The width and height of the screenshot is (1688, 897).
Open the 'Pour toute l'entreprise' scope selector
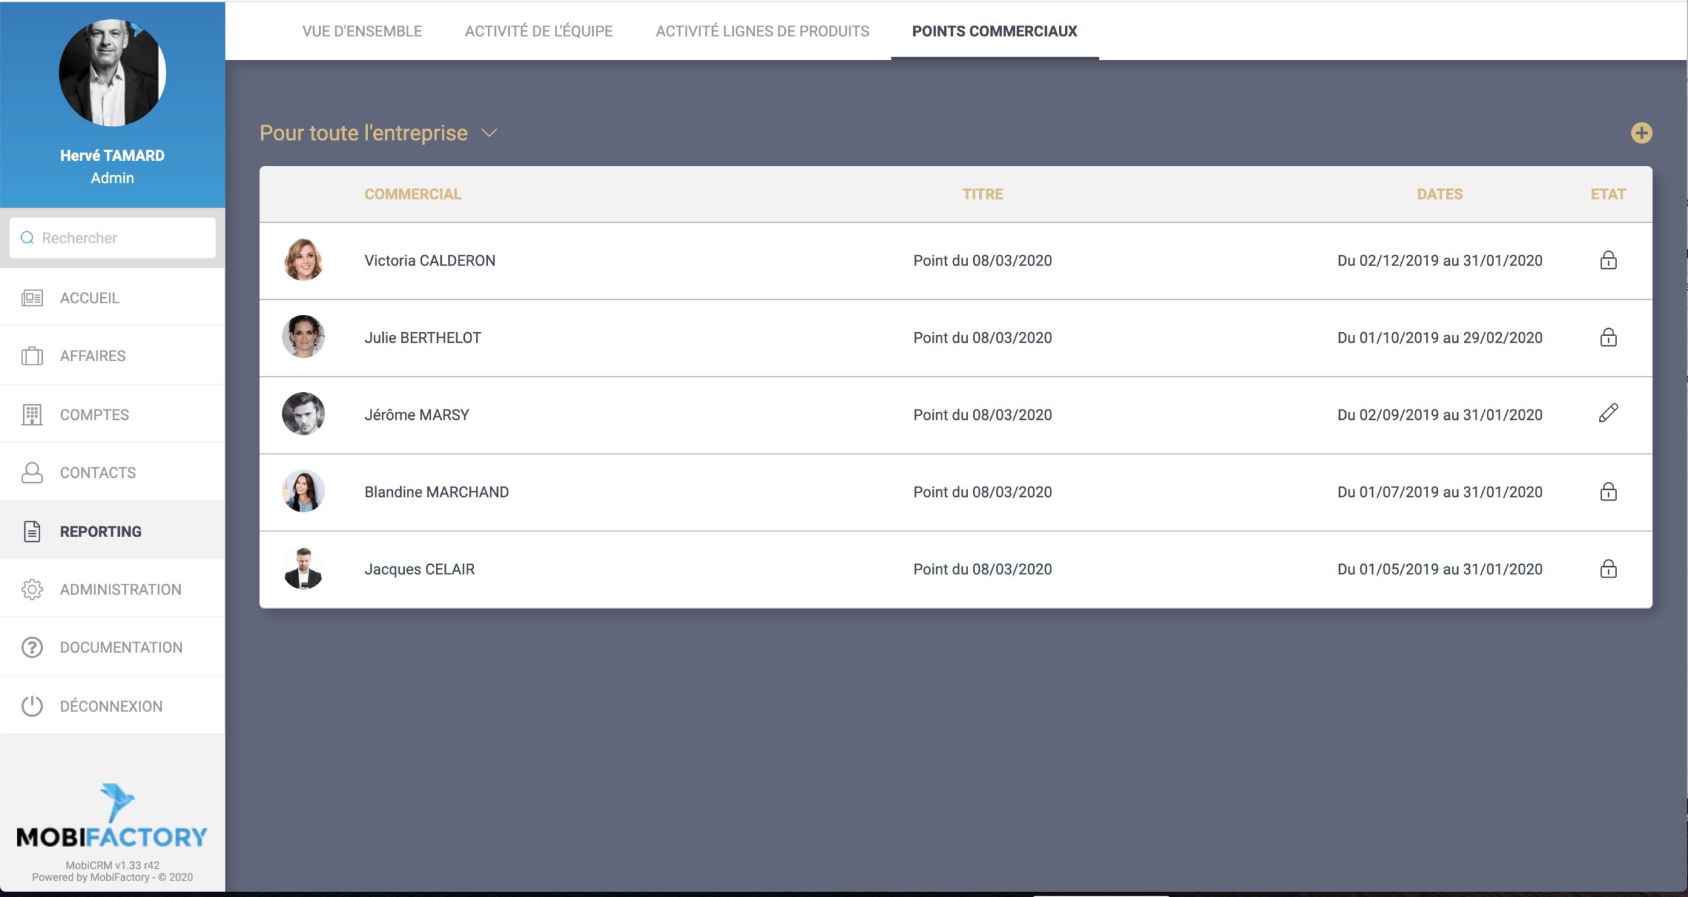pyautogui.click(x=363, y=133)
